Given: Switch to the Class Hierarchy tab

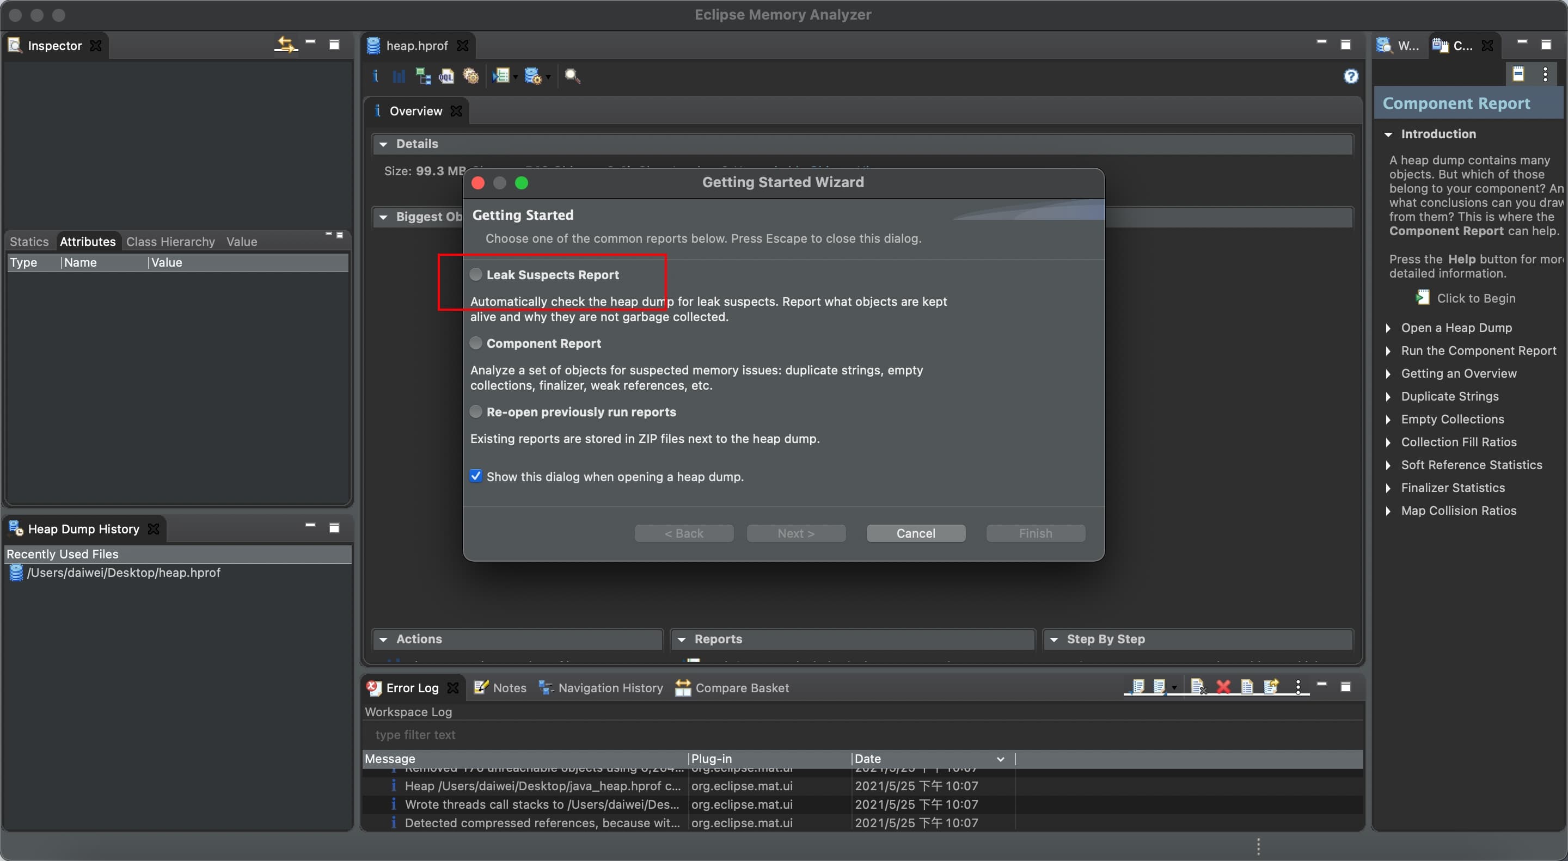Looking at the screenshot, I should [x=170, y=242].
